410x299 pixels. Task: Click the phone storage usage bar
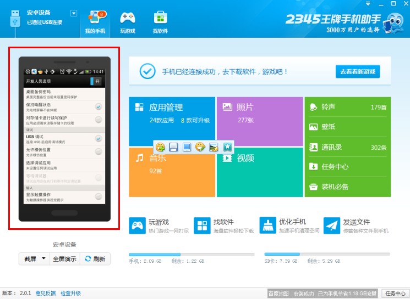tap(192, 255)
